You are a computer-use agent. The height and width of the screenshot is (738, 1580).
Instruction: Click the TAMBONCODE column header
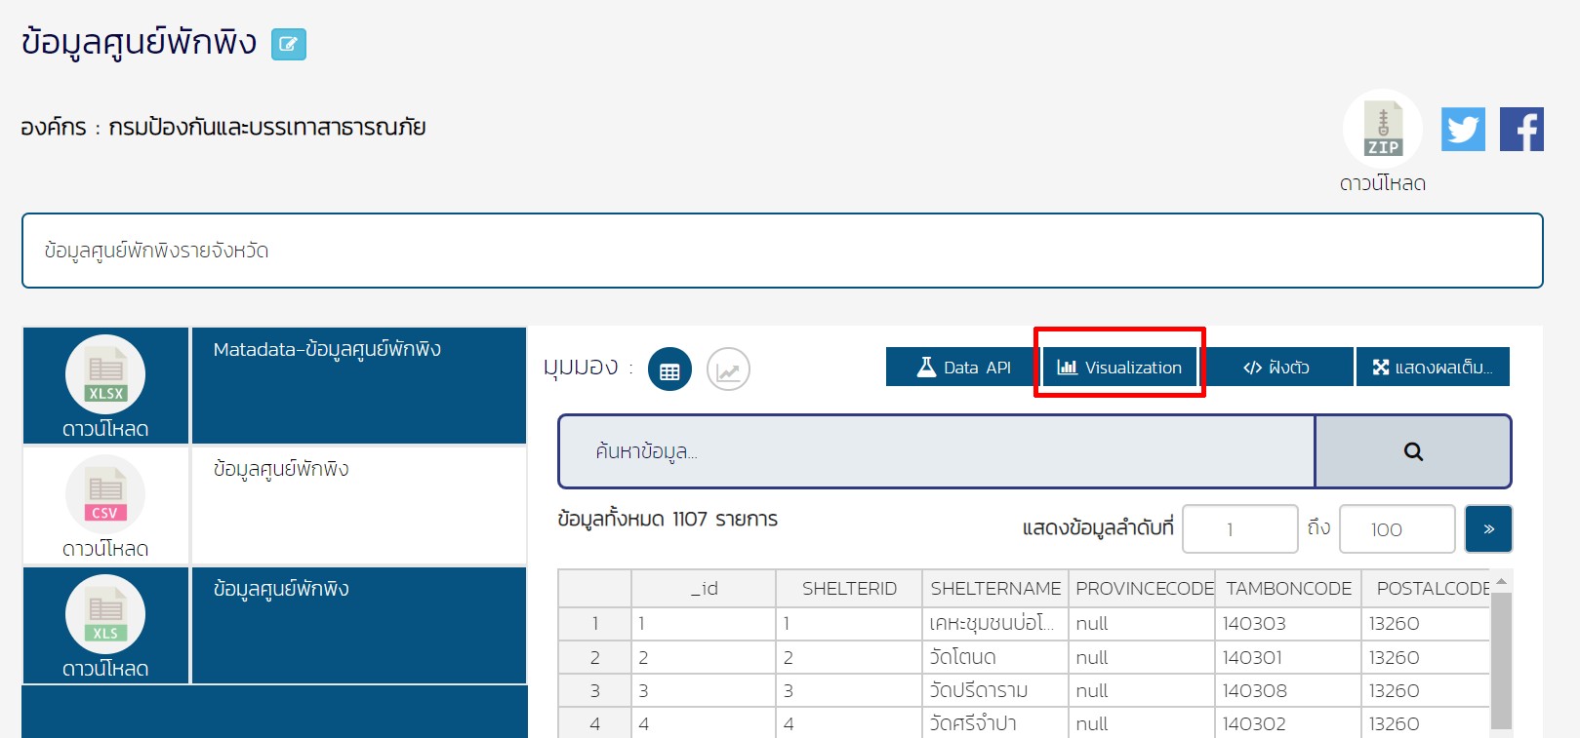coord(1288,589)
